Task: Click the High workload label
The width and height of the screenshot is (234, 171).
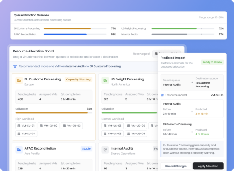Action: pos(24,119)
